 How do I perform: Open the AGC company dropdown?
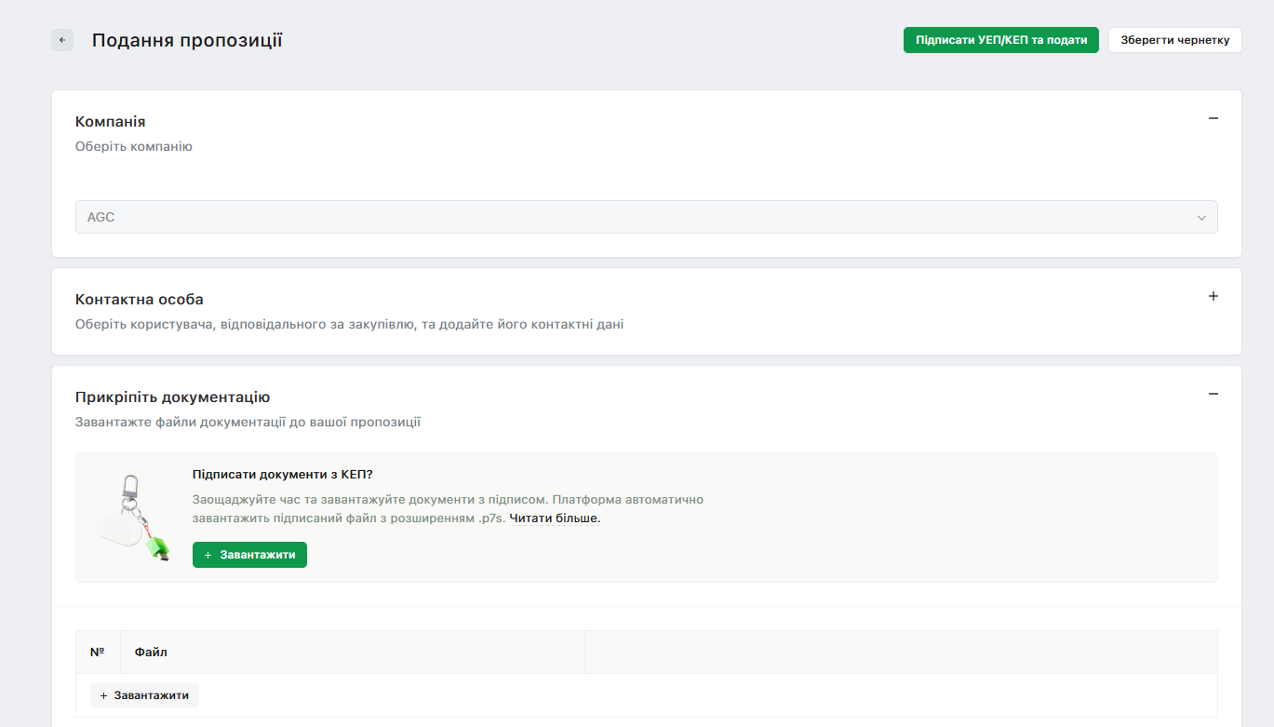click(x=645, y=217)
